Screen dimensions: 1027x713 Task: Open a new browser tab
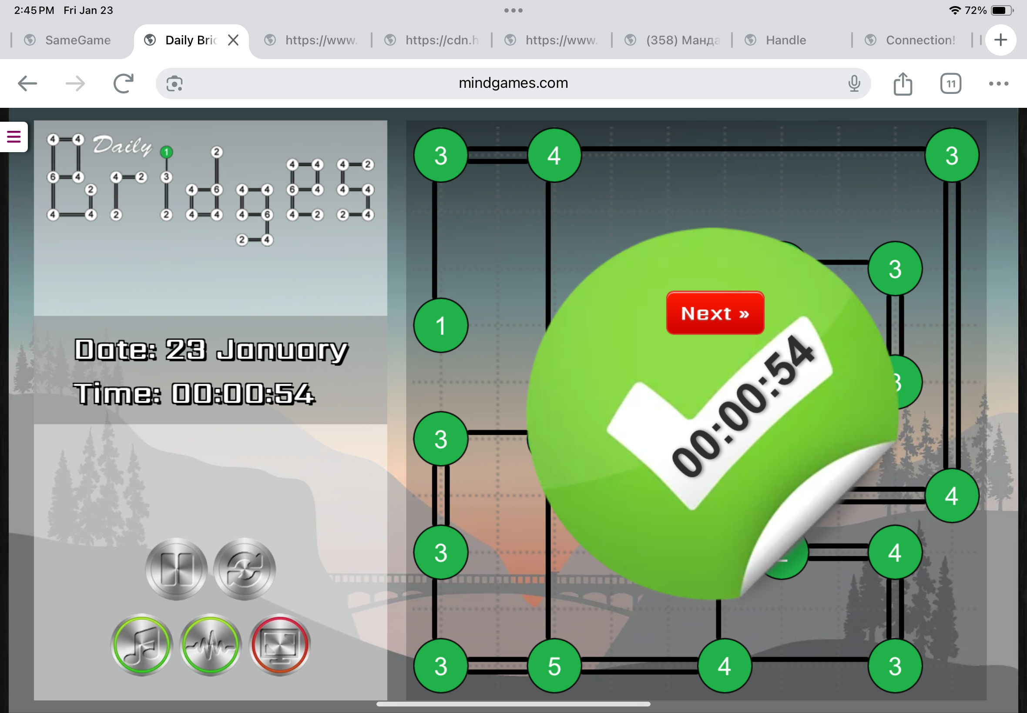click(x=1000, y=40)
